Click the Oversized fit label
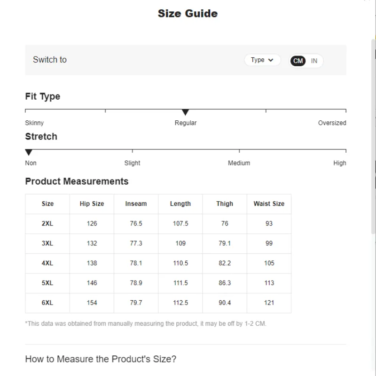The width and height of the screenshot is (376, 376). (332, 123)
